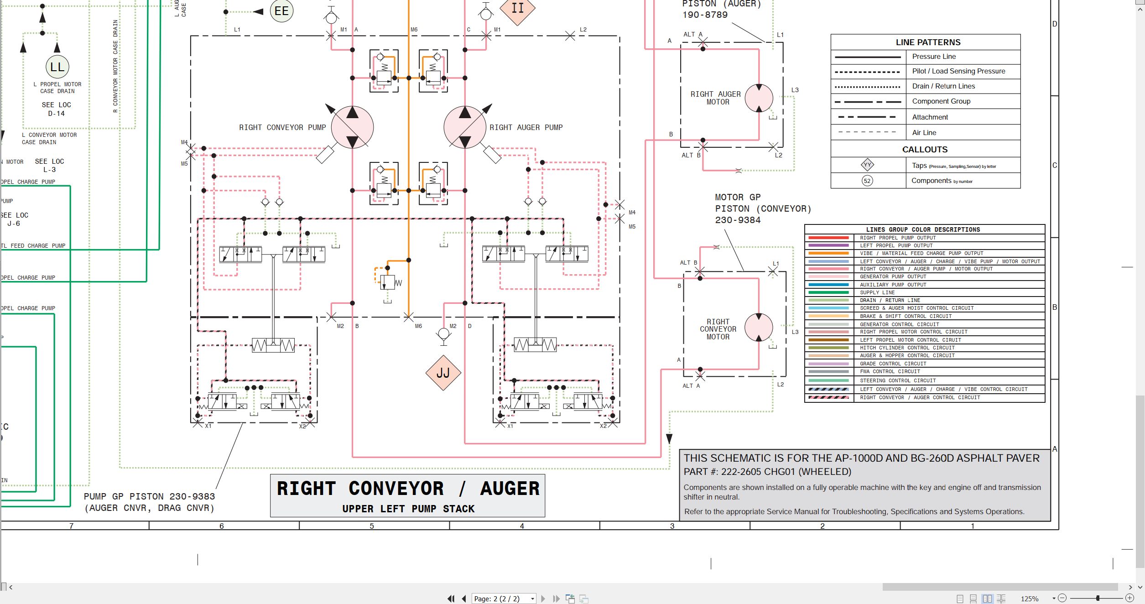Click the CALLOUTS legend heading
The width and height of the screenshot is (1145, 604).
point(925,149)
